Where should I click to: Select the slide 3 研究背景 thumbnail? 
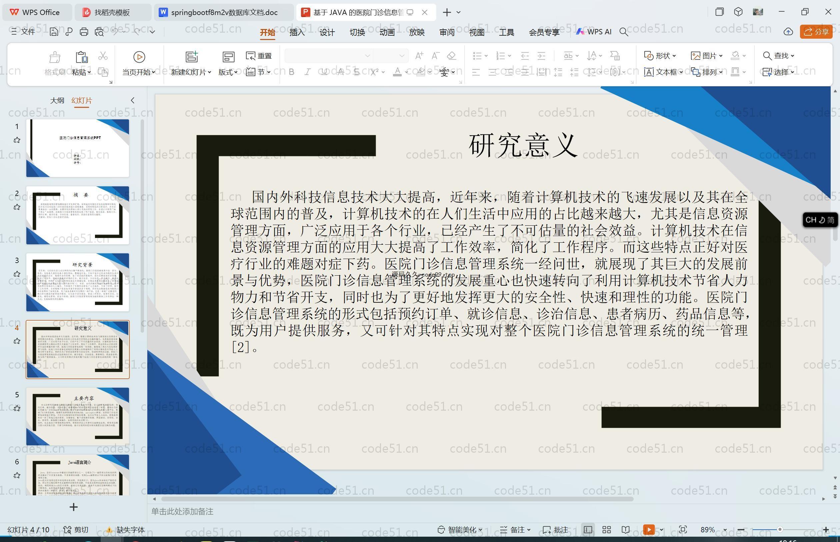tap(77, 282)
